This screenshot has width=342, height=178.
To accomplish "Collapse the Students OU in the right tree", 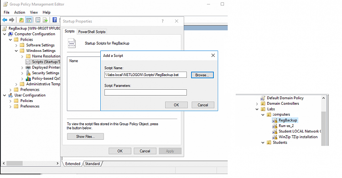I will click(x=263, y=142).
